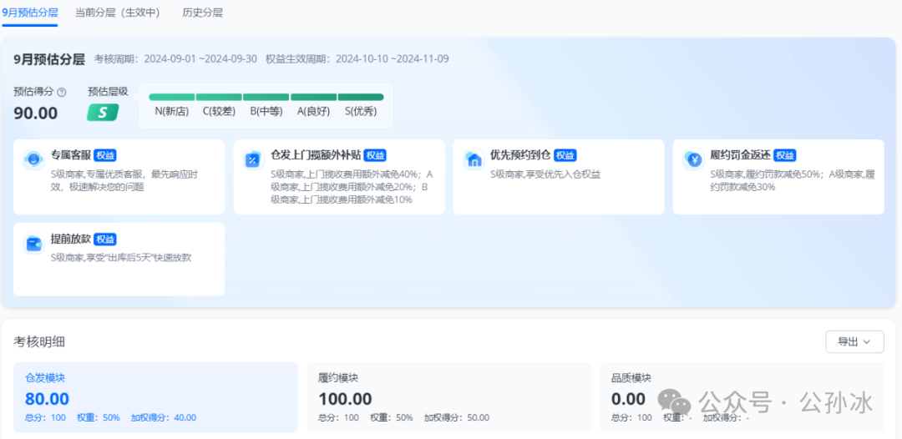The width and height of the screenshot is (902, 439).
Task: Select the 仓发模块 score card
Action: click(155, 397)
